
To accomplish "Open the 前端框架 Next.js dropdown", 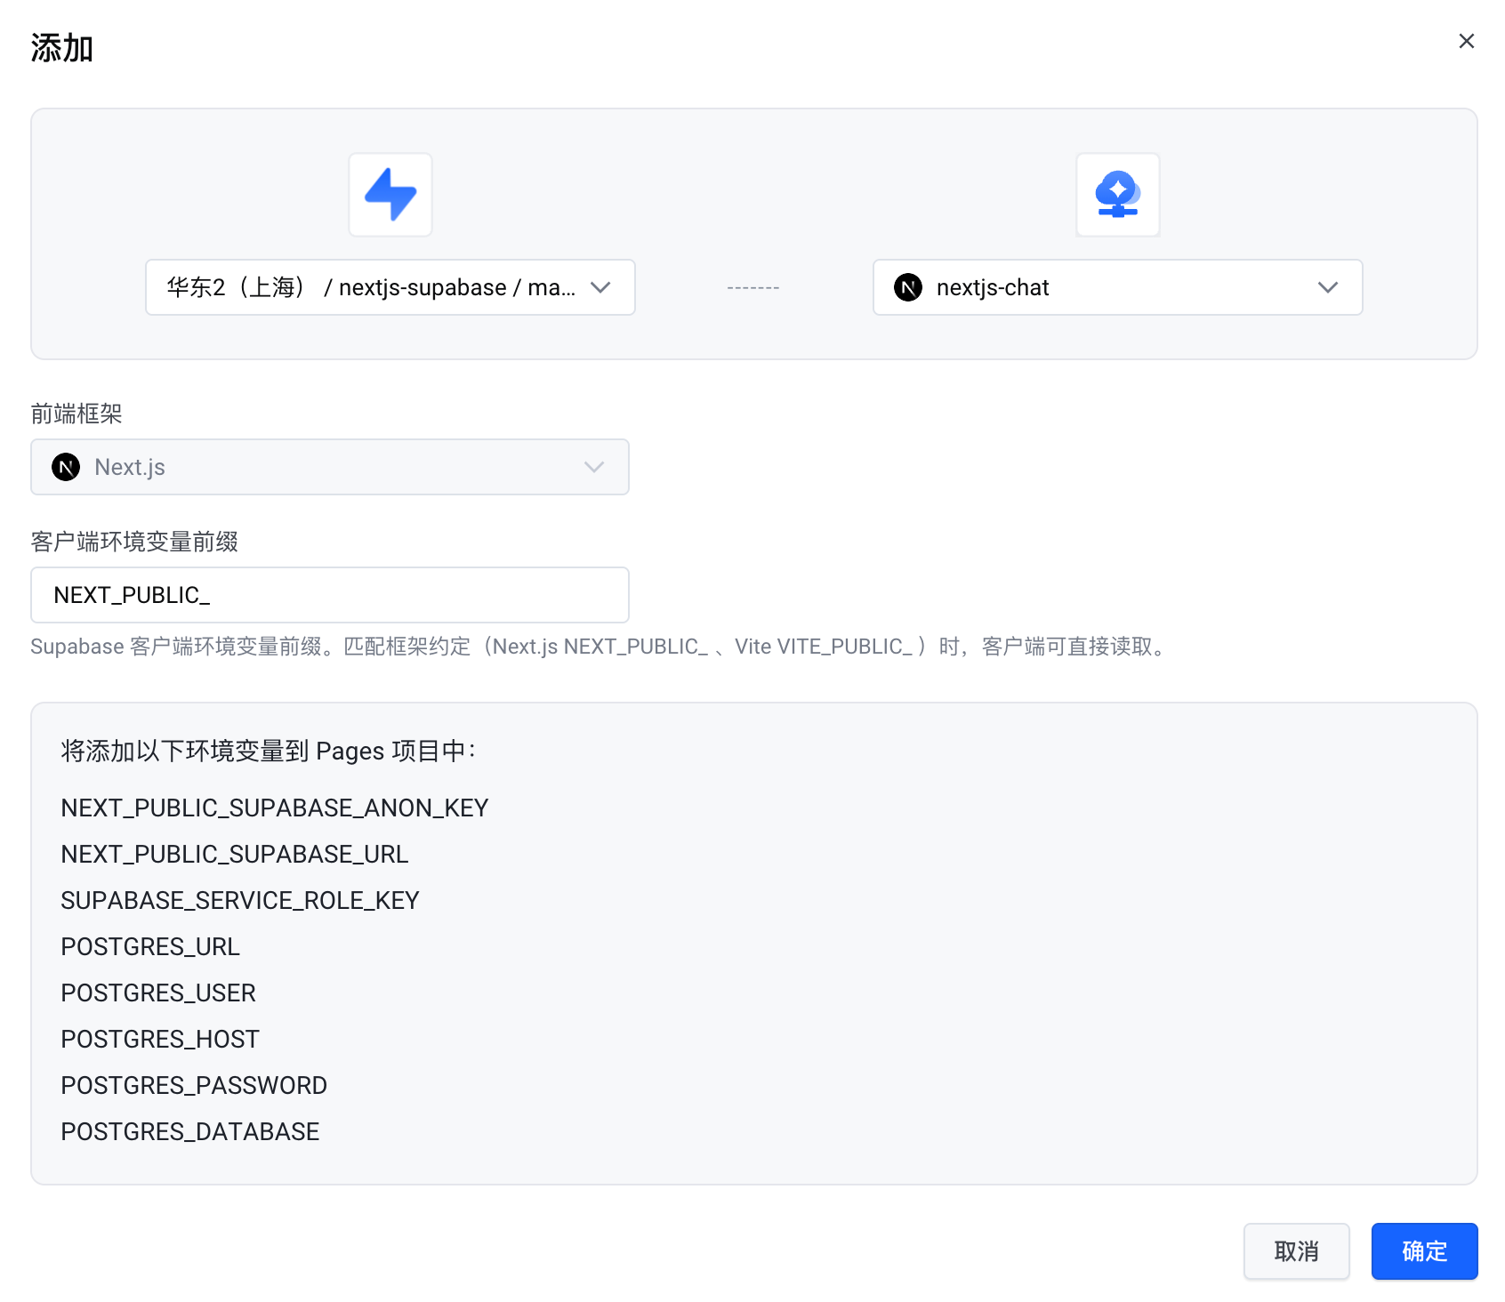I will [x=330, y=467].
